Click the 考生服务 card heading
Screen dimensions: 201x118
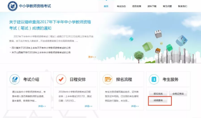[x=170, y=80]
